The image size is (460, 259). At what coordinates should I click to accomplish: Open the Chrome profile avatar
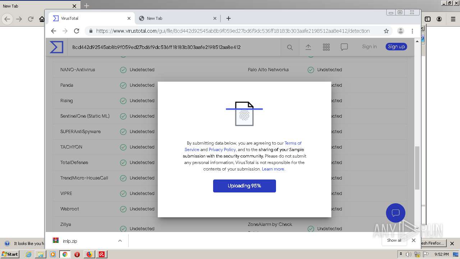(x=401, y=31)
